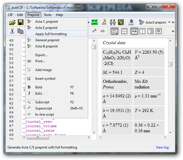Choose 'Print...' from Preprint menu
The height and width of the screenshot is (160, 183).
(56, 61)
